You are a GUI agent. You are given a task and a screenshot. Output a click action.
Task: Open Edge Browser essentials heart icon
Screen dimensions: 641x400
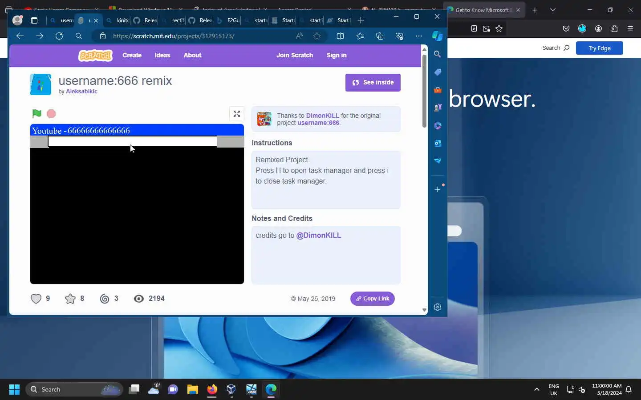(x=399, y=36)
